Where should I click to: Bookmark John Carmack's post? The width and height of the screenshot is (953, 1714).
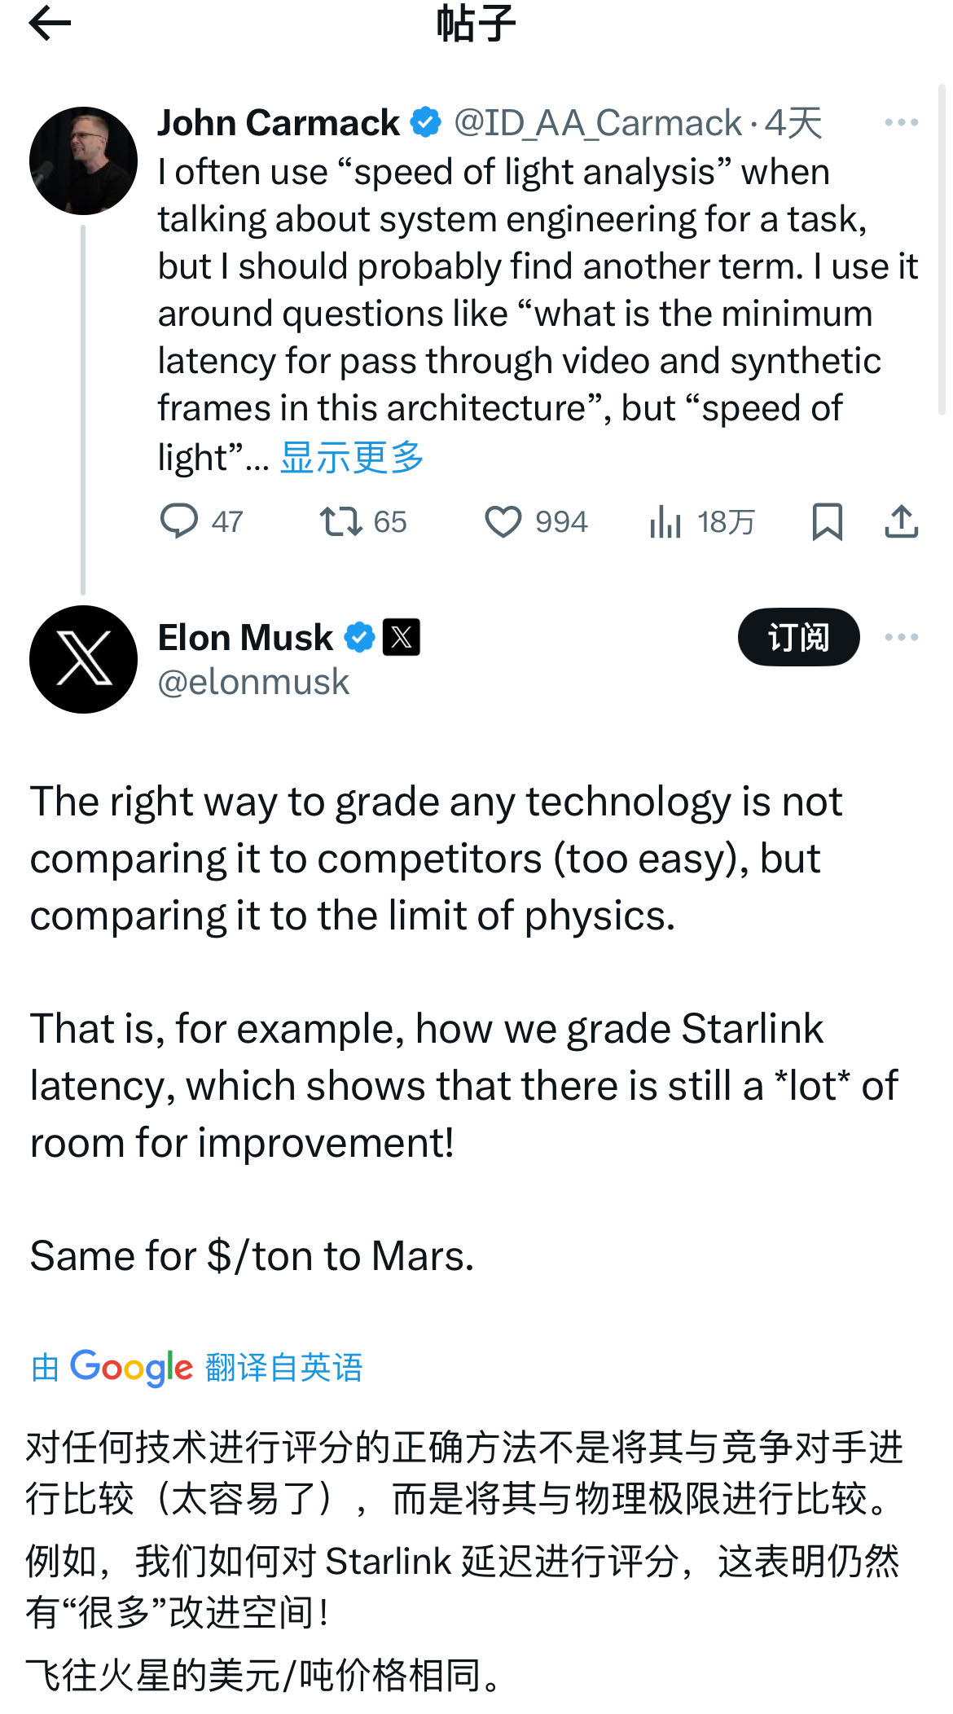tap(827, 521)
